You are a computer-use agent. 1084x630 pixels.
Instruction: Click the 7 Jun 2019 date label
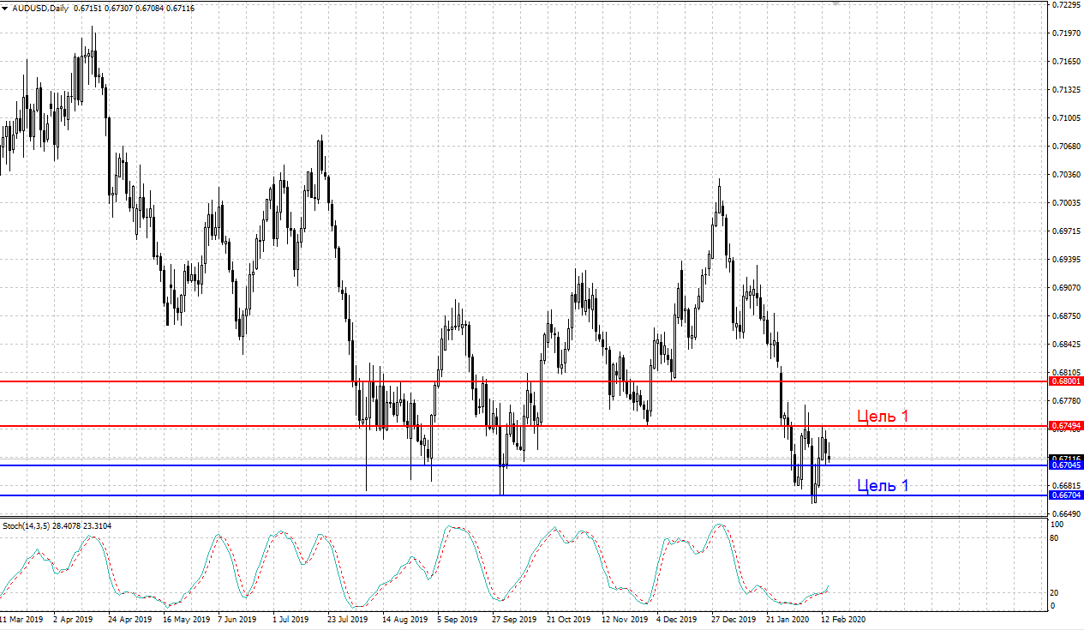point(237,618)
